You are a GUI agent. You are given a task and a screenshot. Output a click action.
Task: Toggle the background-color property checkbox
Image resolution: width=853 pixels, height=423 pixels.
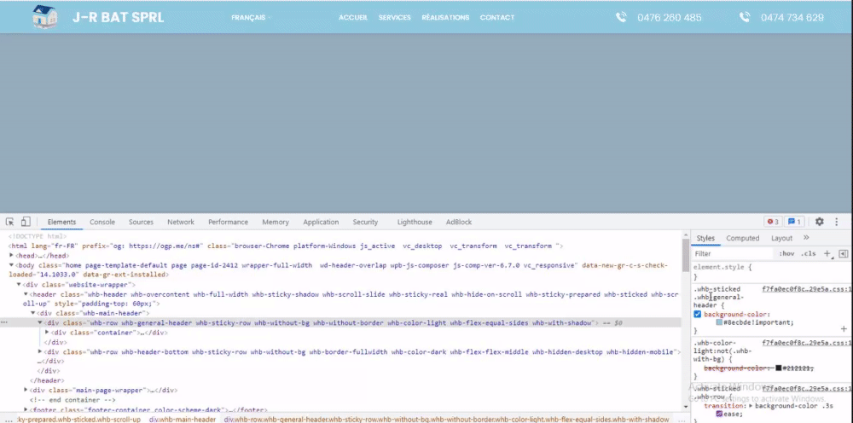698,314
